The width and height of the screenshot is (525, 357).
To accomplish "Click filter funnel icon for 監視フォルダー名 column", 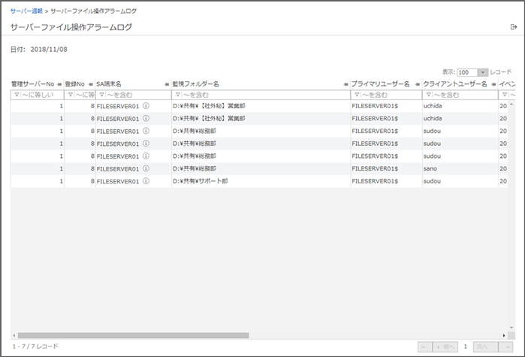I will pos(177,95).
